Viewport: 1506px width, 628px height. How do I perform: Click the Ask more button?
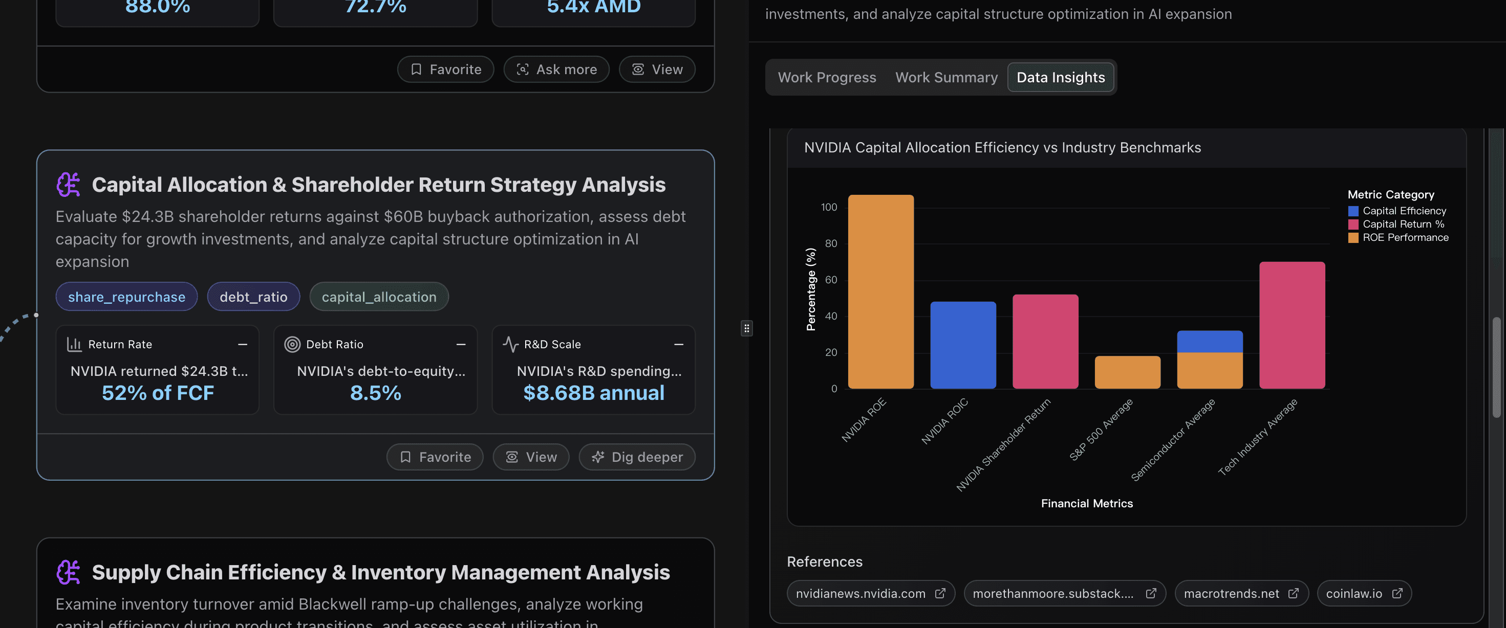[x=556, y=69]
